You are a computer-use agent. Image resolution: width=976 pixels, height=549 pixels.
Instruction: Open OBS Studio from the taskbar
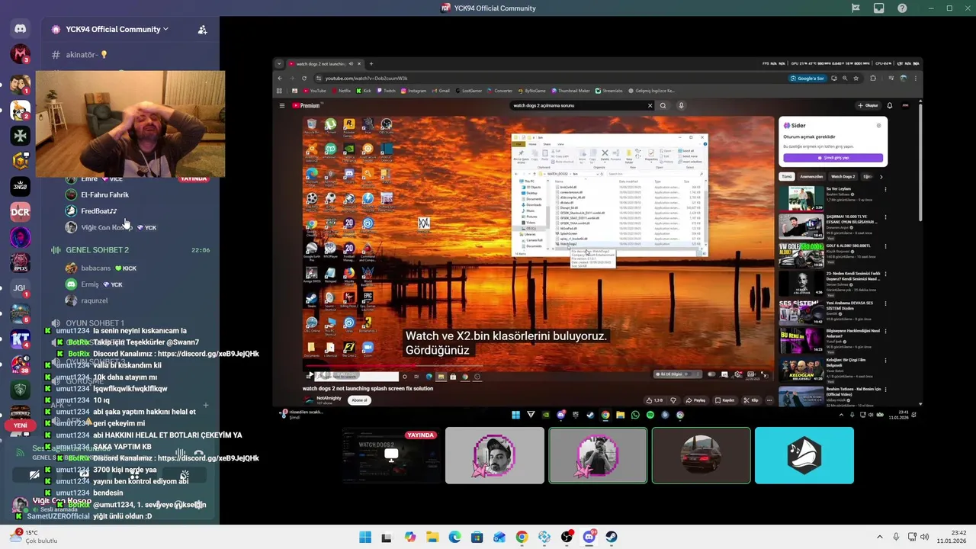pyautogui.click(x=567, y=537)
